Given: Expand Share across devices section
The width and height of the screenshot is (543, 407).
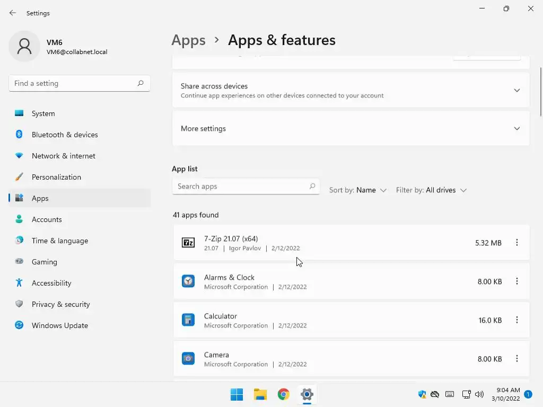Looking at the screenshot, I should [x=517, y=91].
